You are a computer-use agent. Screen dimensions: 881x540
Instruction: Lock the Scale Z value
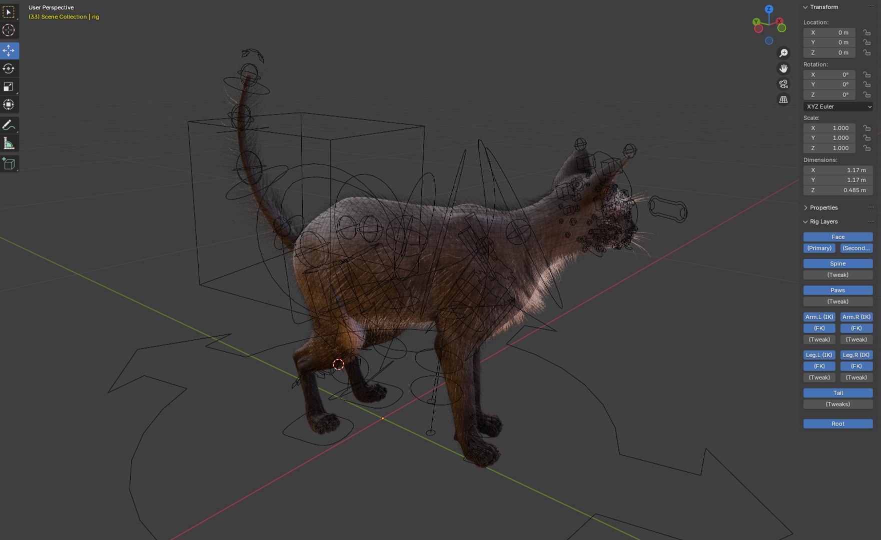pos(867,148)
